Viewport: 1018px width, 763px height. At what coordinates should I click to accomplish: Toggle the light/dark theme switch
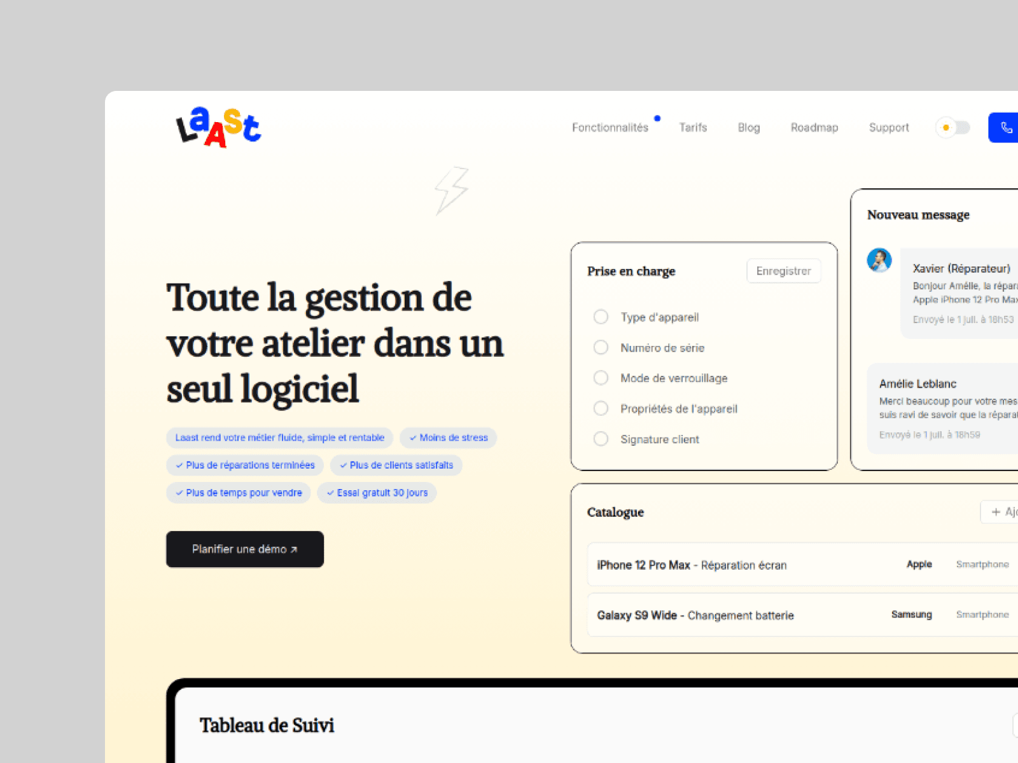pos(952,127)
